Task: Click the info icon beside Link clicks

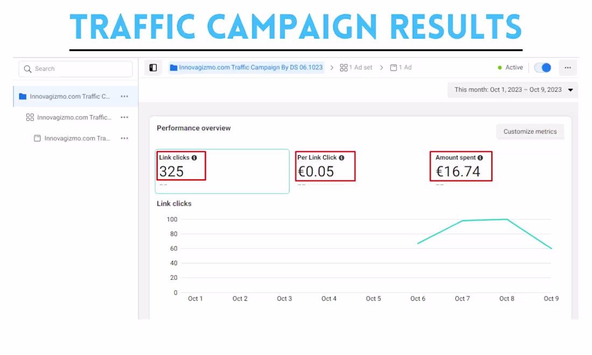Action: pos(193,157)
